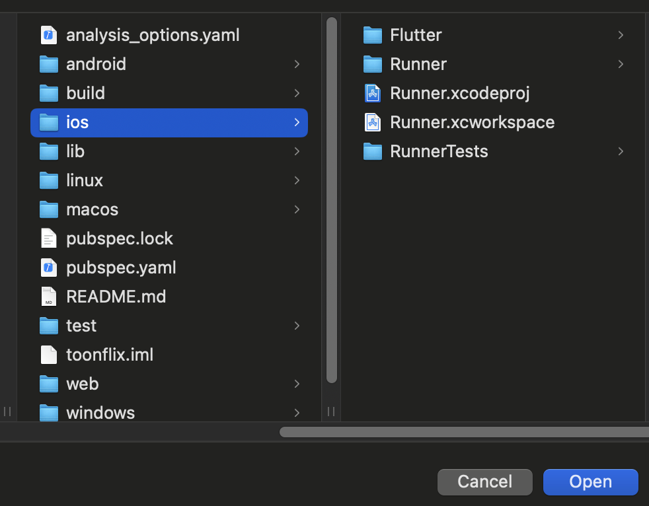Expand the macos folder chevron
Image resolution: width=649 pixels, height=506 pixels.
tap(297, 209)
